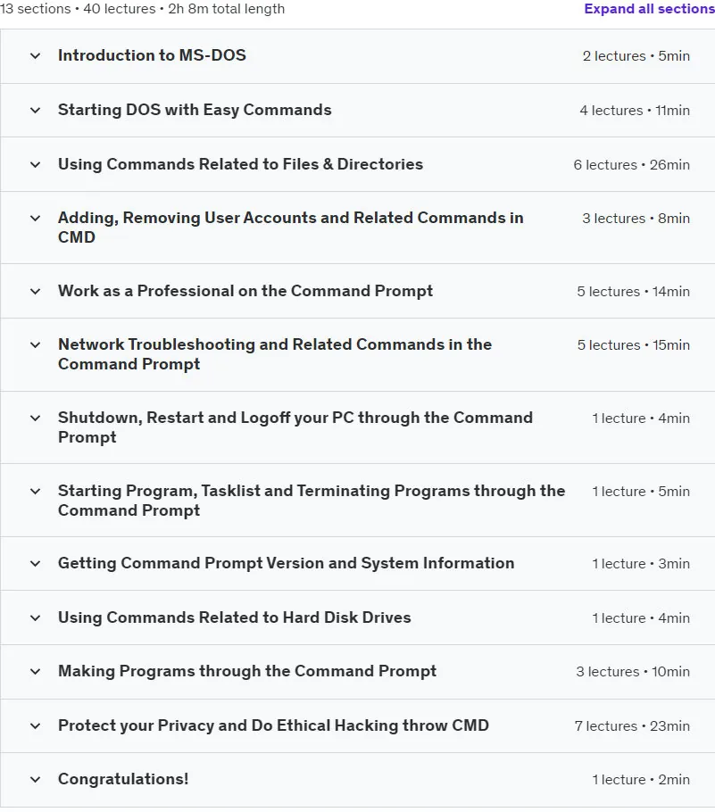Open chevron beside Protect your Privacy section

click(x=35, y=726)
